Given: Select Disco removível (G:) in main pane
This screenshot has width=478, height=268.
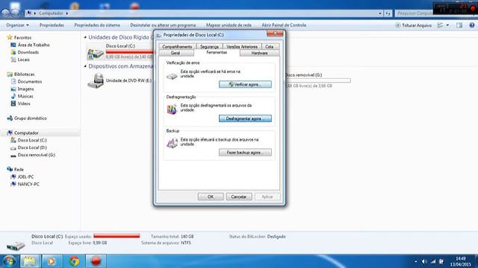Looking at the screenshot, I should (317, 80).
